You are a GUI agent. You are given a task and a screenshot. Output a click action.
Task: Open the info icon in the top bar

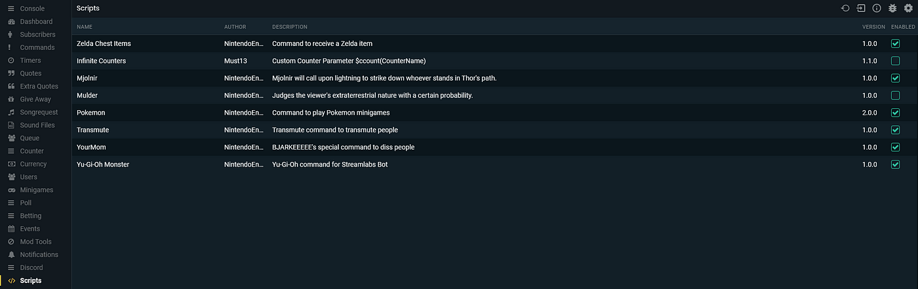pyautogui.click(x=877, y=8)
